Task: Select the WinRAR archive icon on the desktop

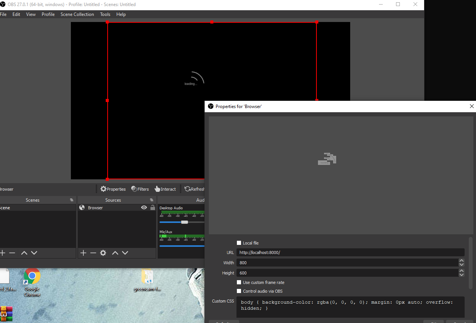Action: pos(6,314)
